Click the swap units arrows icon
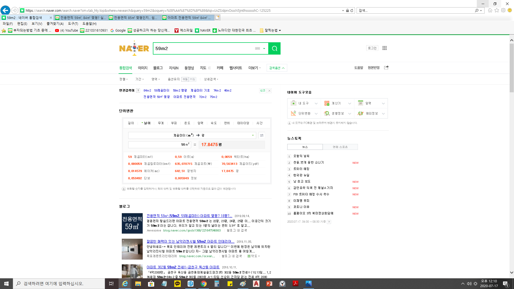Viewport: 514px width, 289px height. pyautogui.click(x=262, y=135)
